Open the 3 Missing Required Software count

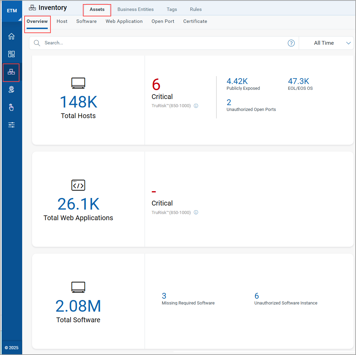tap(164, 296)
